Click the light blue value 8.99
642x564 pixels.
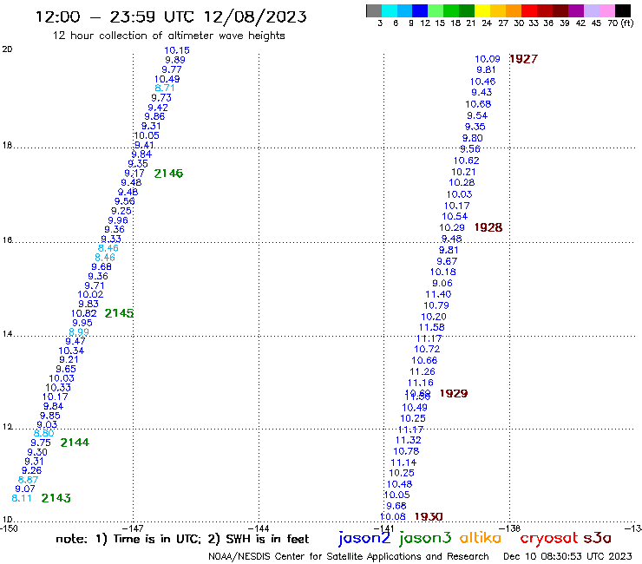pyautogui.click(x=79, y=332)
